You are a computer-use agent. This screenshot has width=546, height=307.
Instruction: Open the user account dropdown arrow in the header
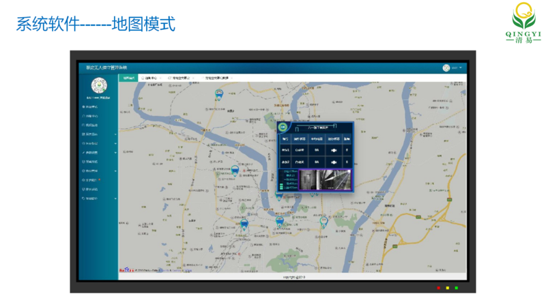[x=461, y=68]
